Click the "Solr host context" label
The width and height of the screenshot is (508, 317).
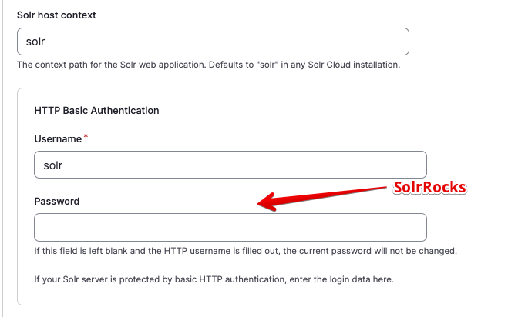pyautogui.click(x=56, y=15)
